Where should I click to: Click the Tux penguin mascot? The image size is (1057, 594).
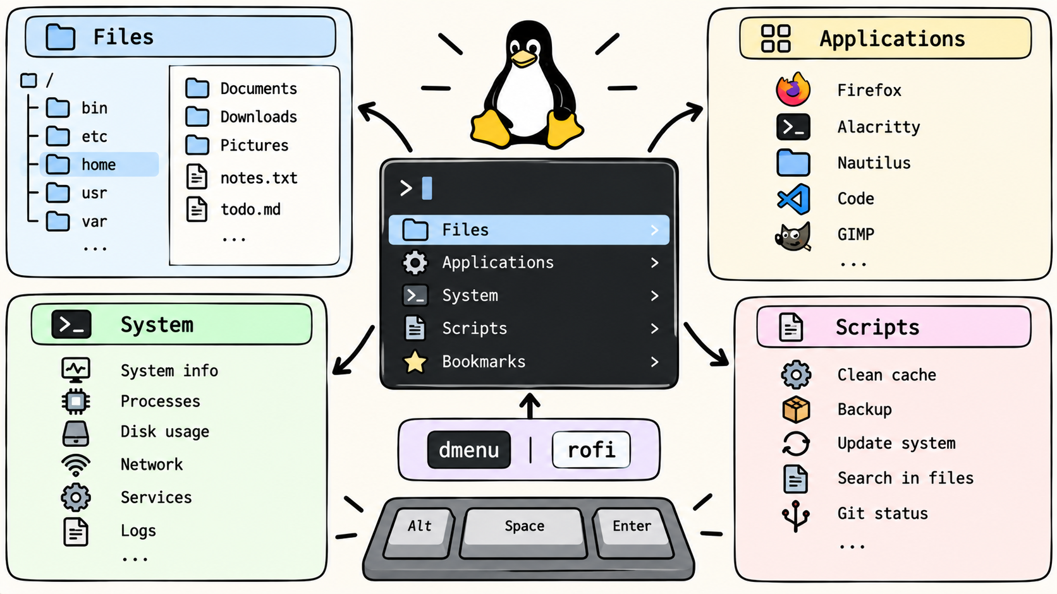[527, 85]
